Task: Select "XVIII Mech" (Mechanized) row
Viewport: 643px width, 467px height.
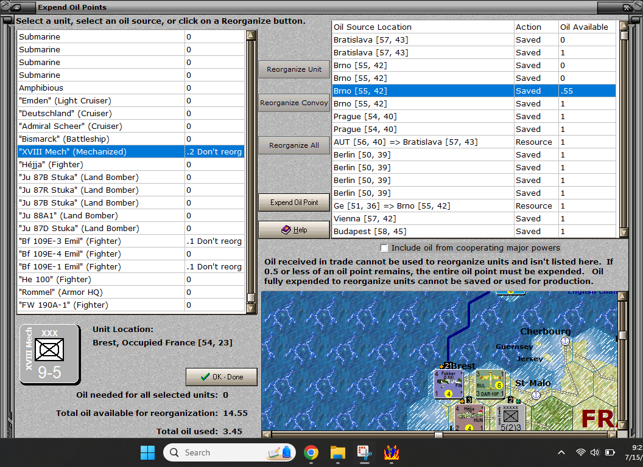Action: pos(132,151)
